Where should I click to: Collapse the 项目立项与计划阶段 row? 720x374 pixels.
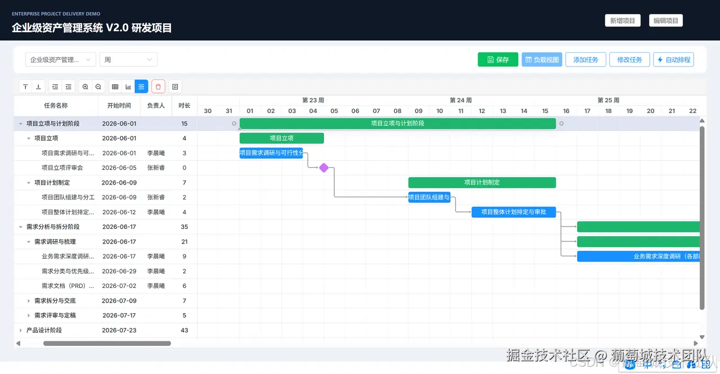click(21, 124)
